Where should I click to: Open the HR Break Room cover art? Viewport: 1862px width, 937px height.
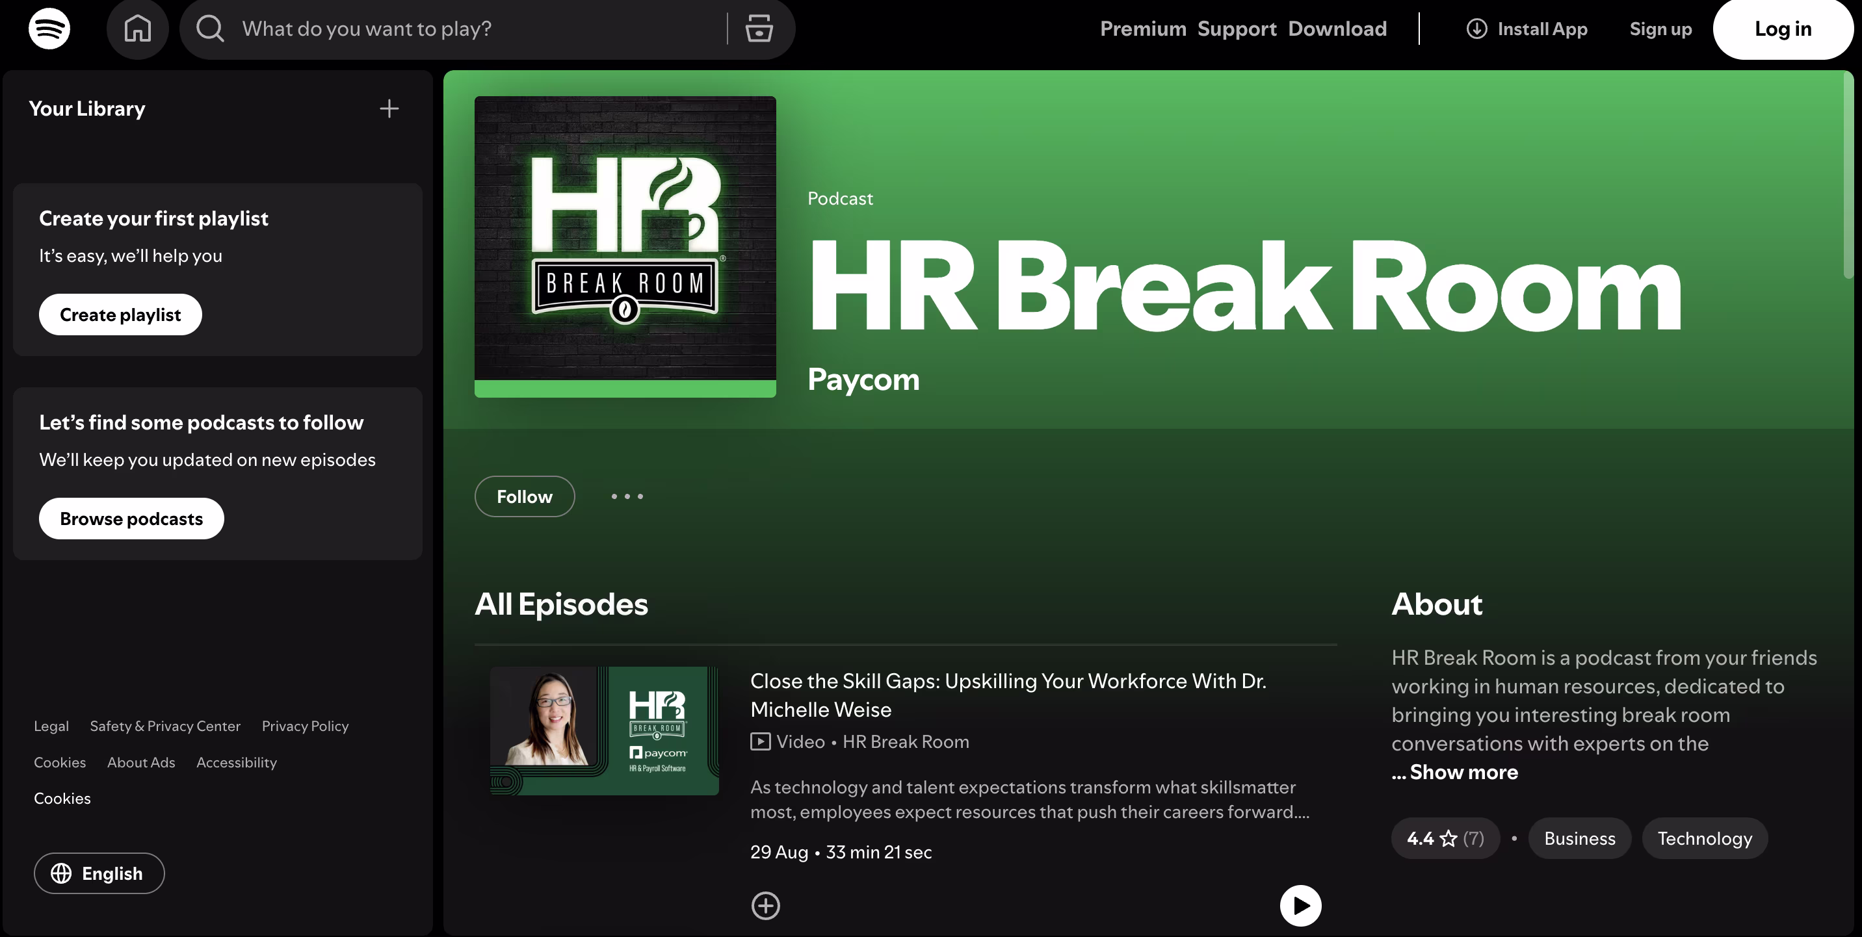(x=625, y=246)
